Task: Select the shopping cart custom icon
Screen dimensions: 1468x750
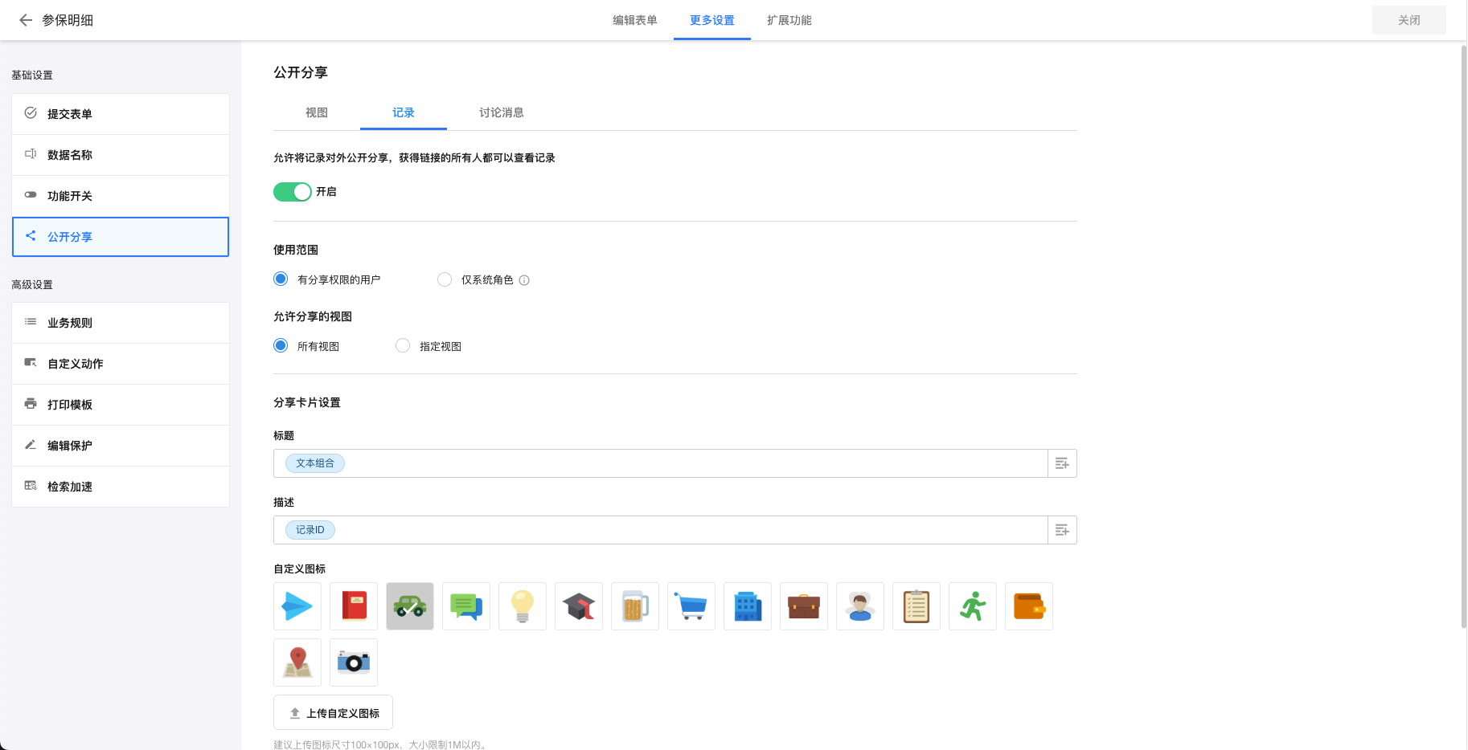Action: click(x=691, y=606)
